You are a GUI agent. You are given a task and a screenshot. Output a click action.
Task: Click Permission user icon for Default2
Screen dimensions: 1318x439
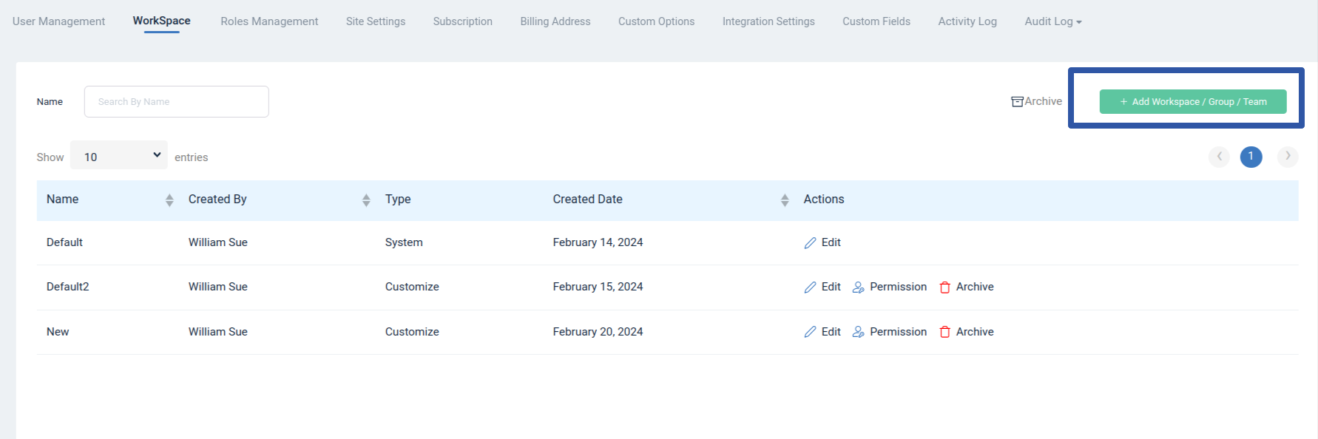coord(858,287)
